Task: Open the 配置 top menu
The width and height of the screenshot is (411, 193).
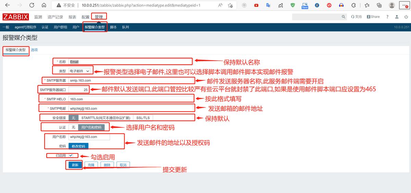Action: (85, 17)
